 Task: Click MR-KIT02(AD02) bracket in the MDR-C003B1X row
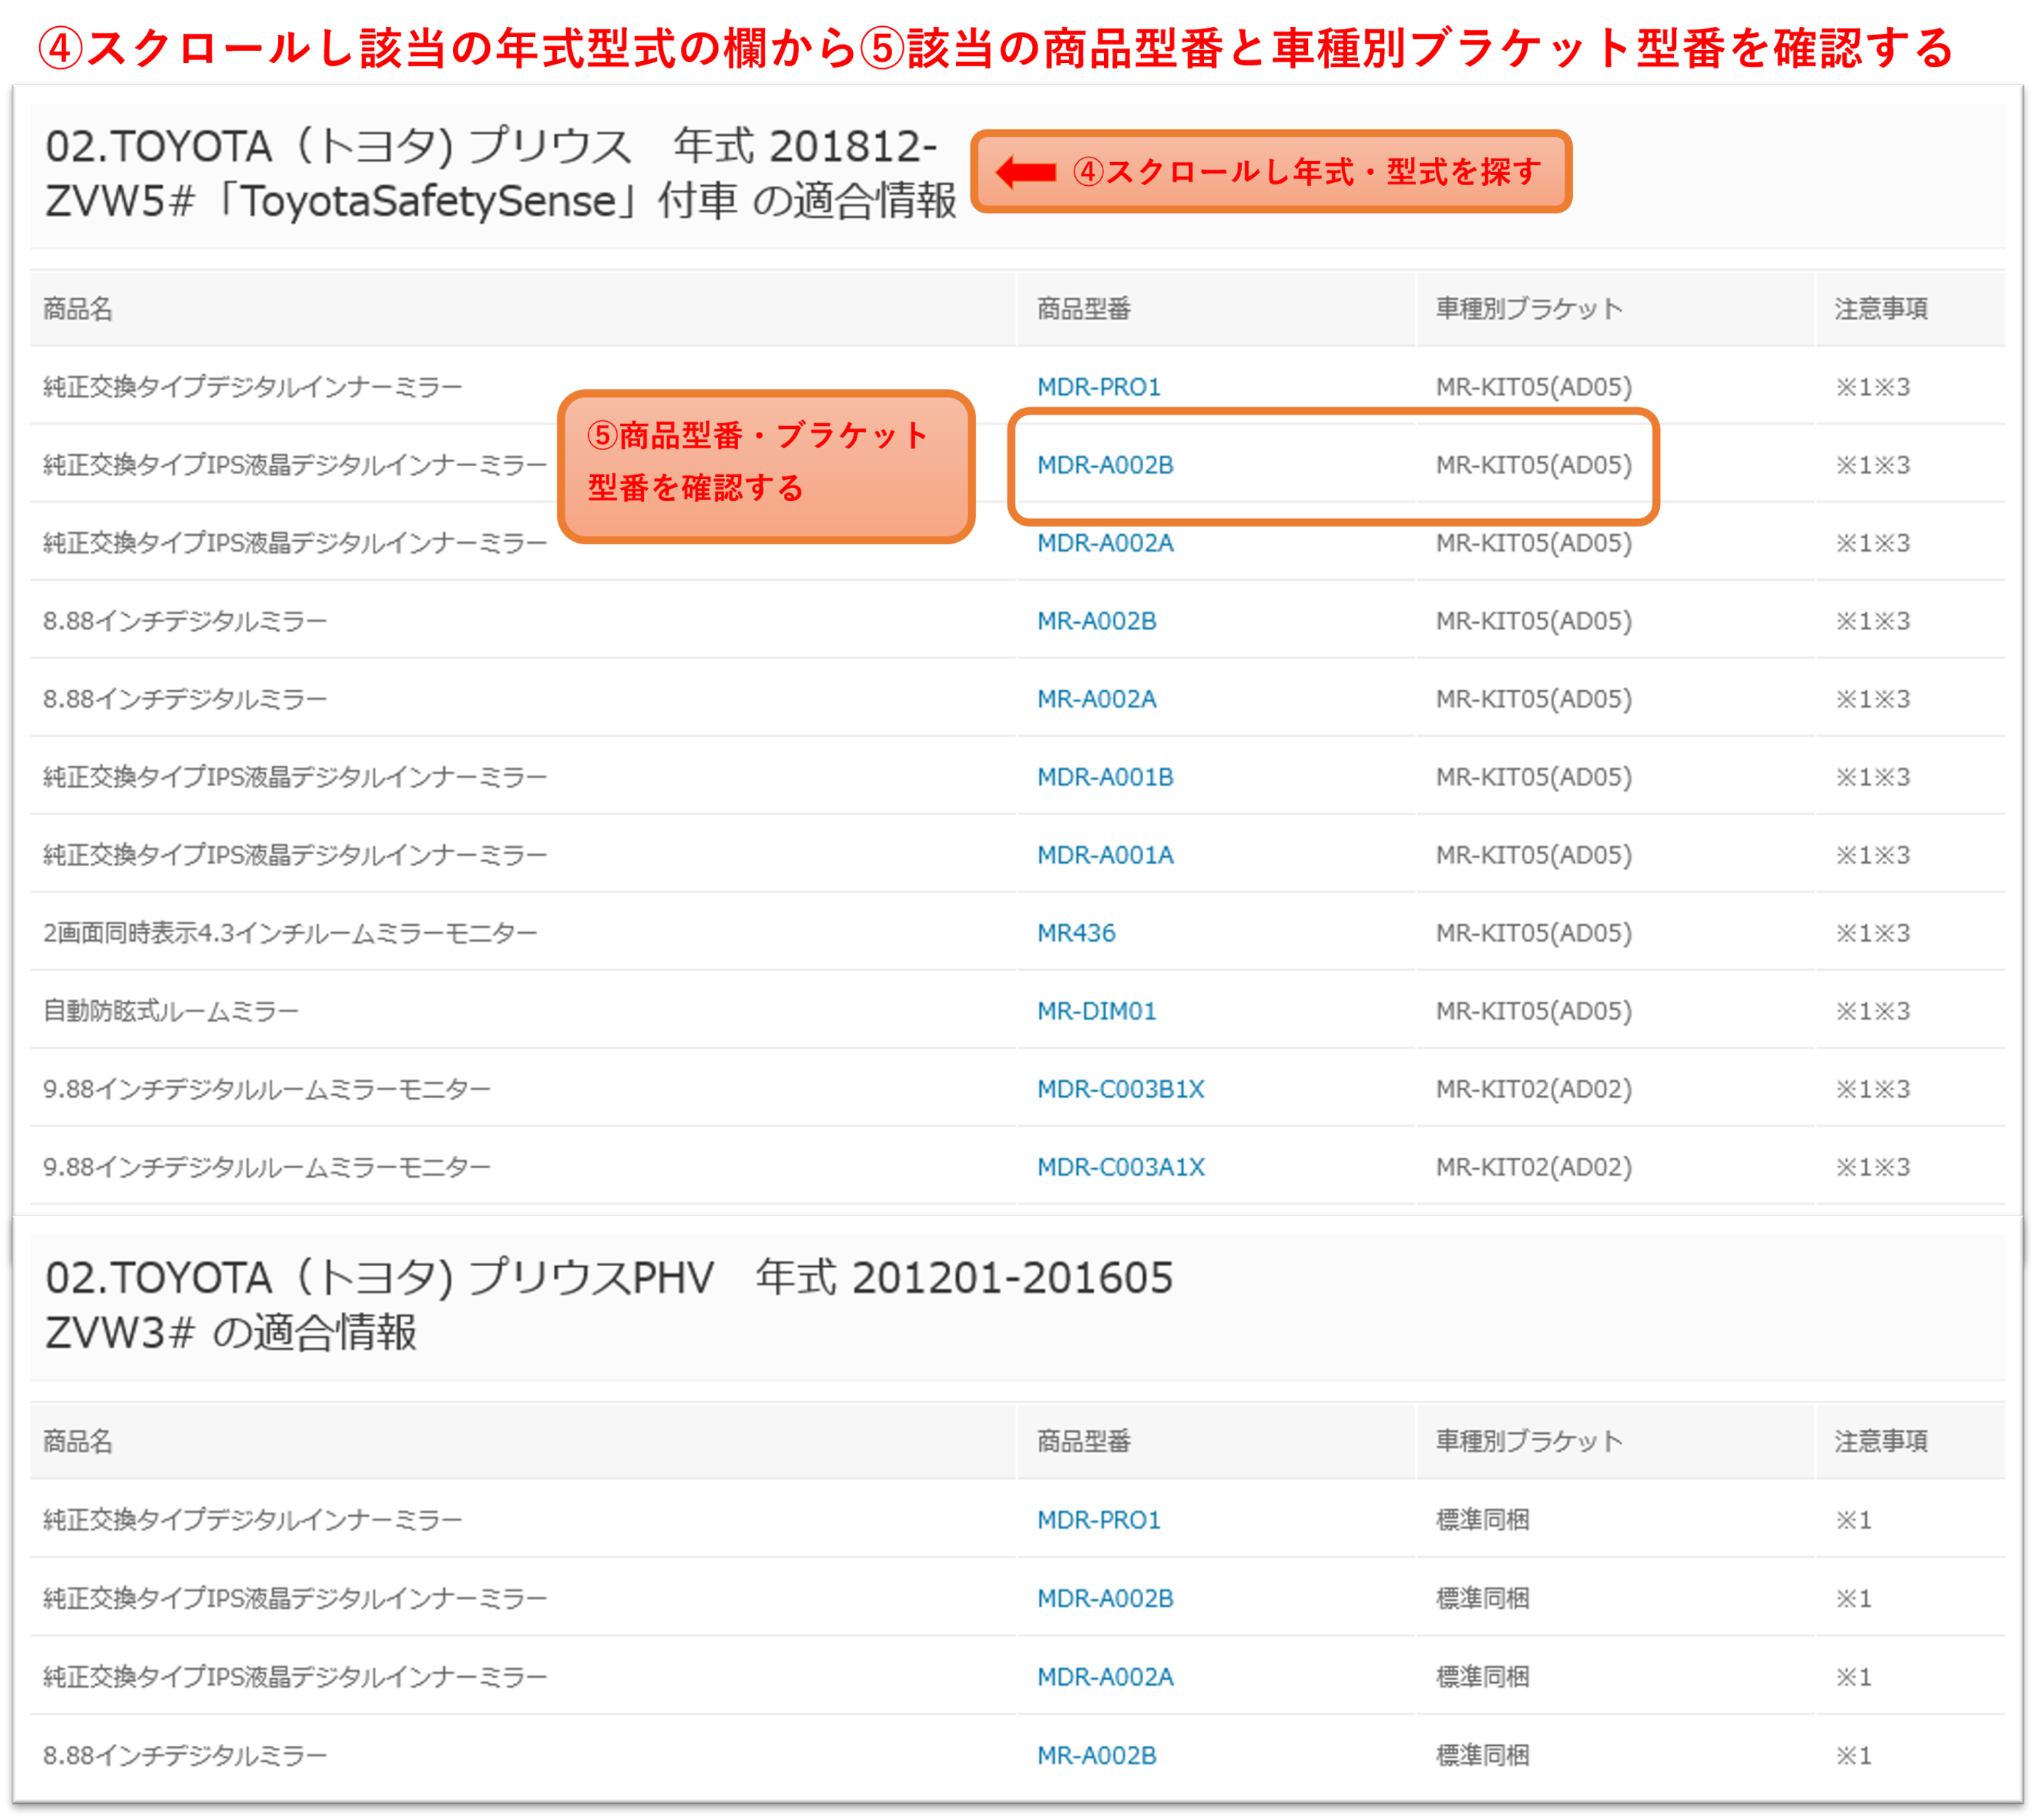coord(1533,1089)
